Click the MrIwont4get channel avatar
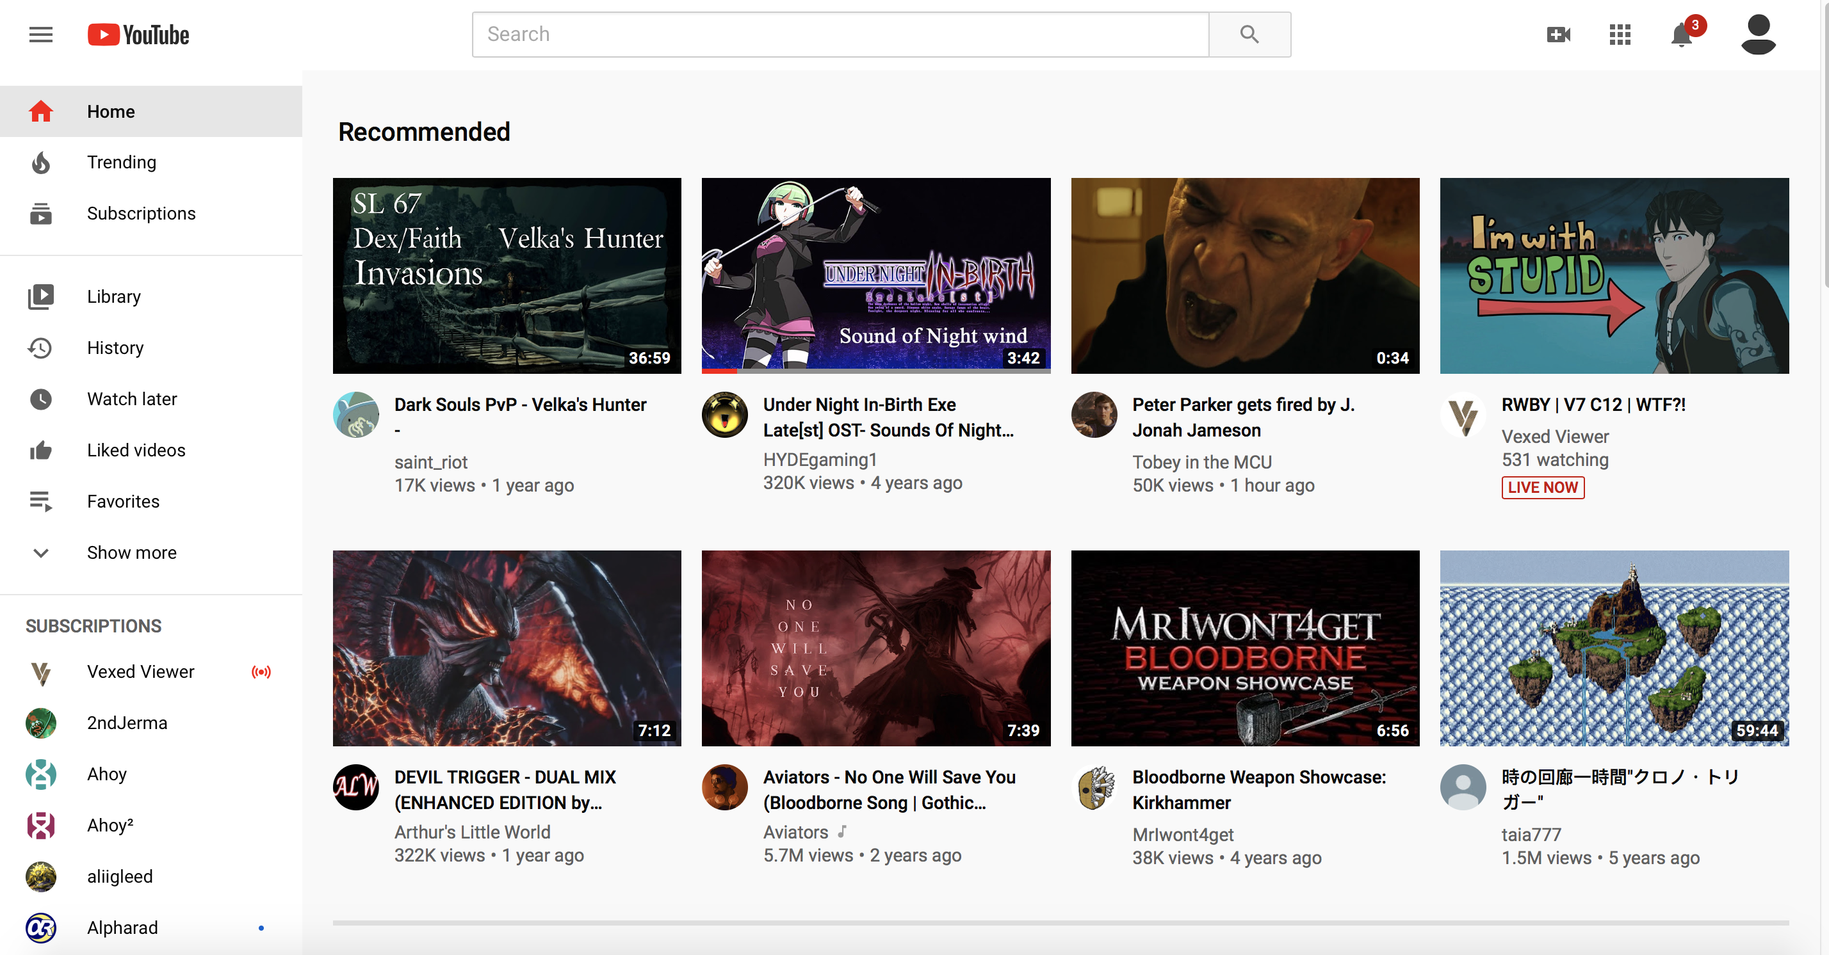This screenshot has width=1829, height=955. [1093, 787]
